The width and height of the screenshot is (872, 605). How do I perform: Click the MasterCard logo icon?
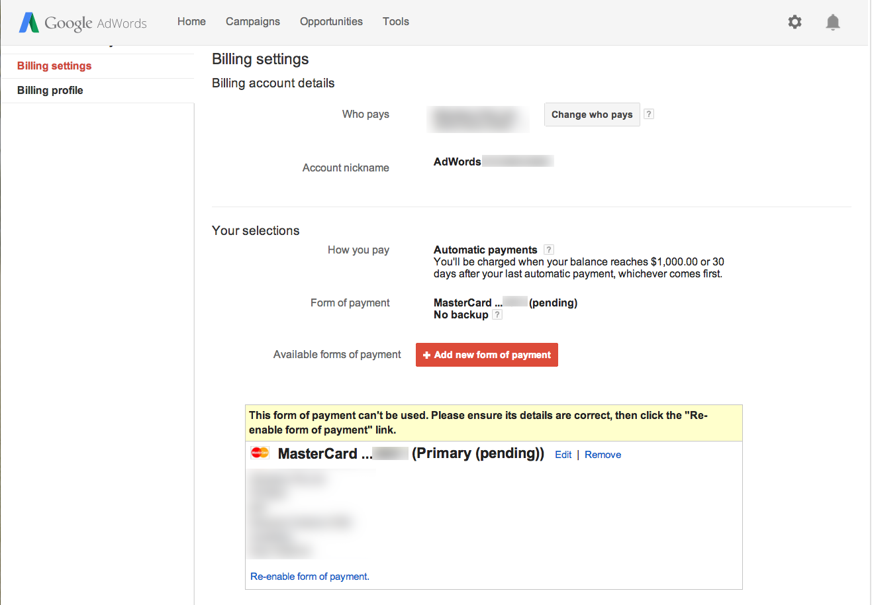(x=260, y=453)
